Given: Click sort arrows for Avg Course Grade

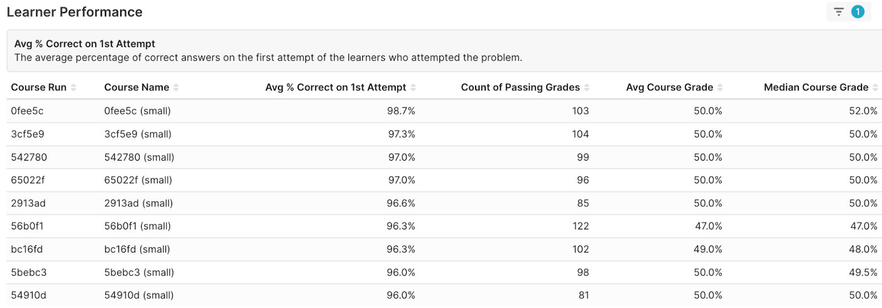Looking at the screenshot, I should click(x=720, y=87).
